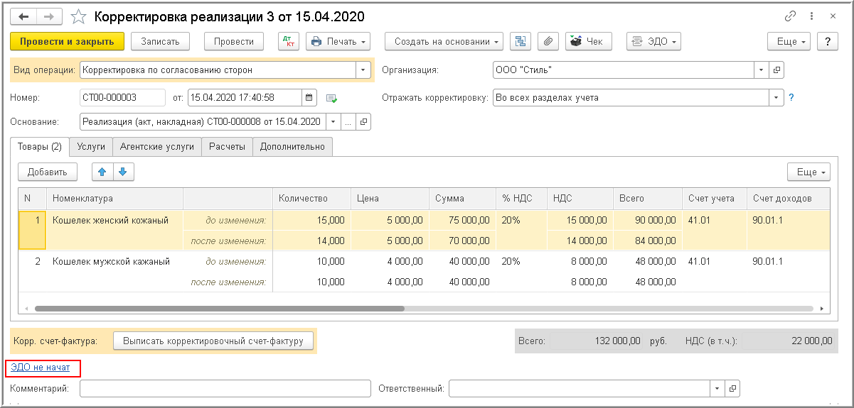Expand the Вид операции dropdown
The width and height of the screenshot is (854, 408).
pyautogui.click(x=363, y=70)
